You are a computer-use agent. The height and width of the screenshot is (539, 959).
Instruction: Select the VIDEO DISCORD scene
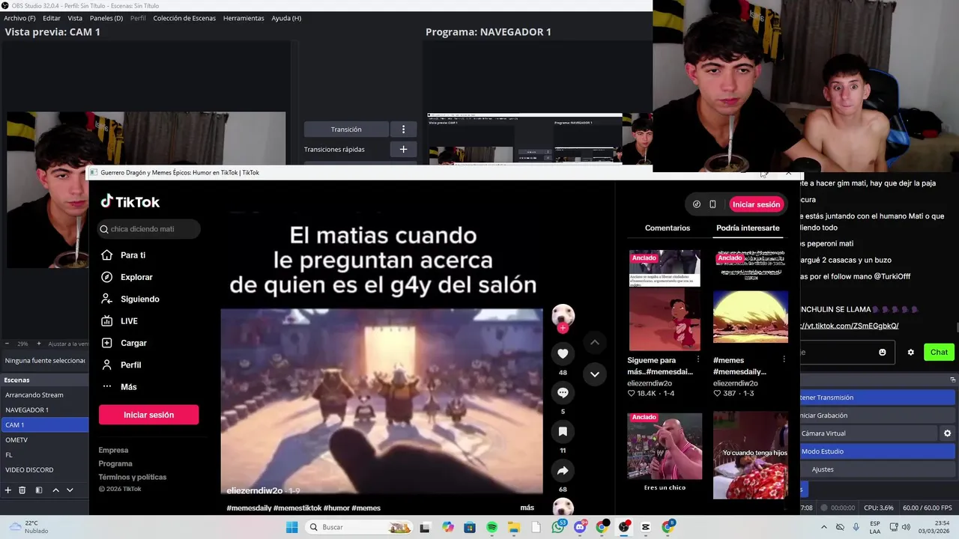pos(44,469)
